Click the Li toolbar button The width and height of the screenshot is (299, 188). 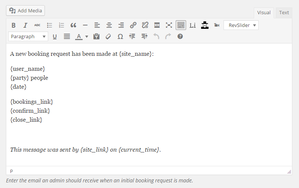(x=192, y=25)
